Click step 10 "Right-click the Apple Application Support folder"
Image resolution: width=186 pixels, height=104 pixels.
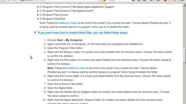(x=105, y=101)
